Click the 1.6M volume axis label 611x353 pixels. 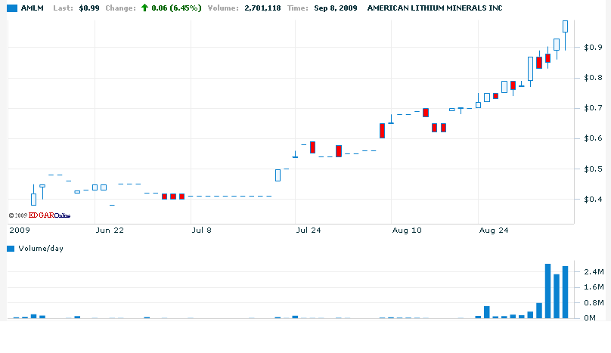tap(594, 287)
